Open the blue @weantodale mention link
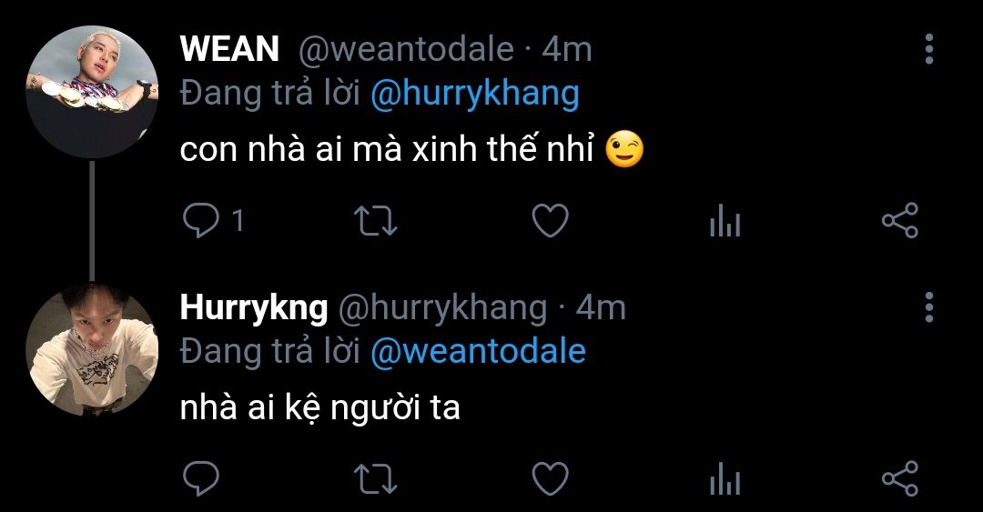Viewport: 983px width, 512px height. 479,351
